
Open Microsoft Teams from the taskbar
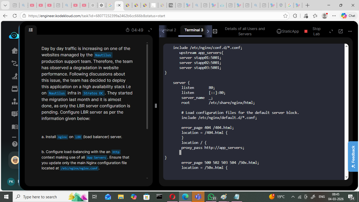[x=198, y=197]
